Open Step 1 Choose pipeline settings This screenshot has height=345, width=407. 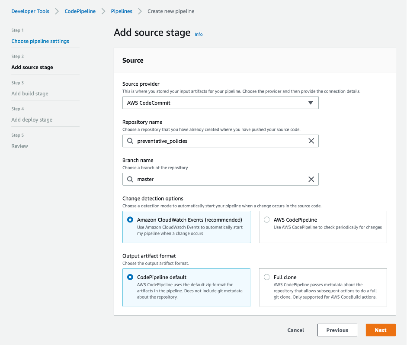click(x=40, y=41)
